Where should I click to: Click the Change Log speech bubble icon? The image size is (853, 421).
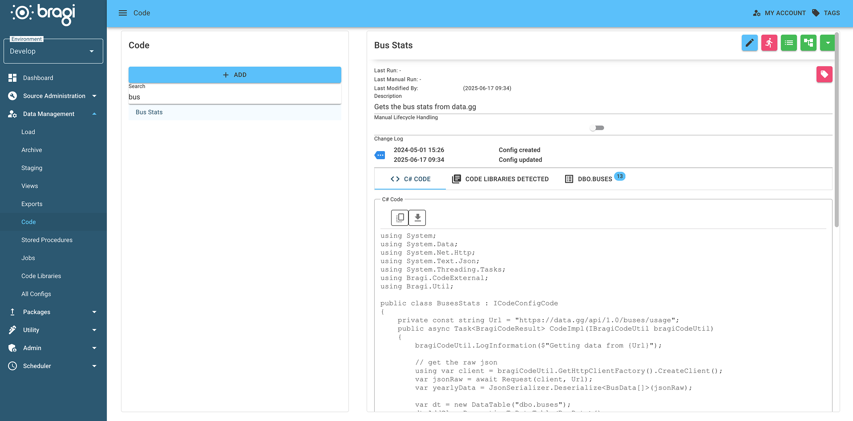380,155
